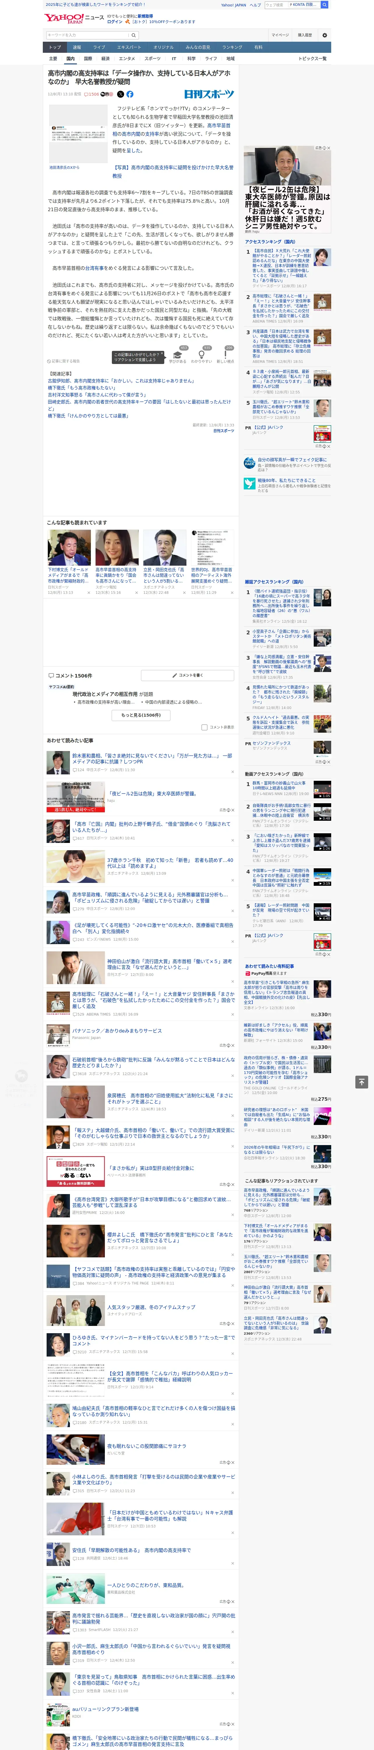Open the '新規取得' ID registration link
The image size is (374, 1750).
(145, 16)
